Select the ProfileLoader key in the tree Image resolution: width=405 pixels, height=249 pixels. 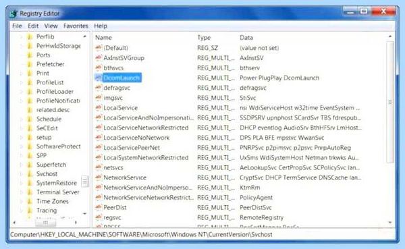55,92
